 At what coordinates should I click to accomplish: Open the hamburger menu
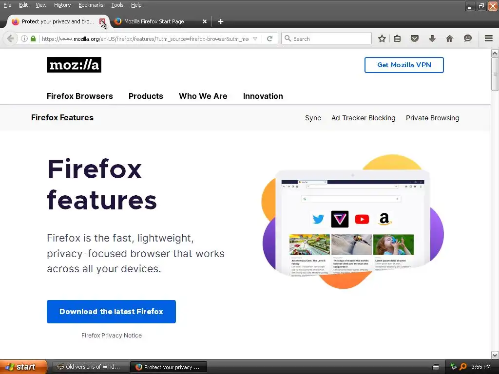[489, 38]
